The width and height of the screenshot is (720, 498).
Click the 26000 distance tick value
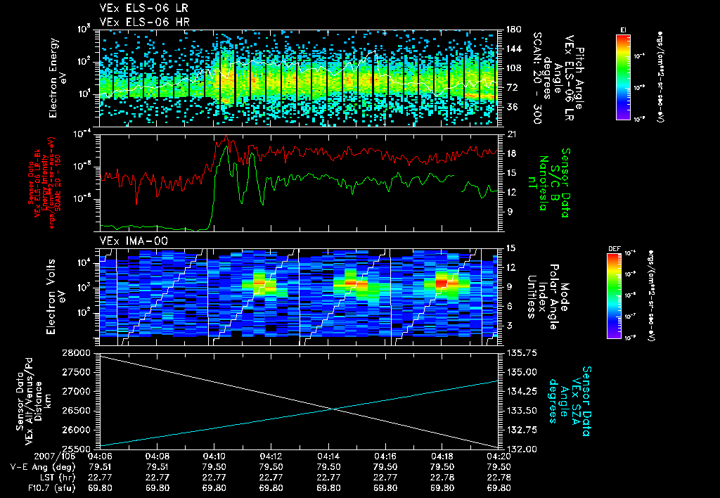point(76,430)
